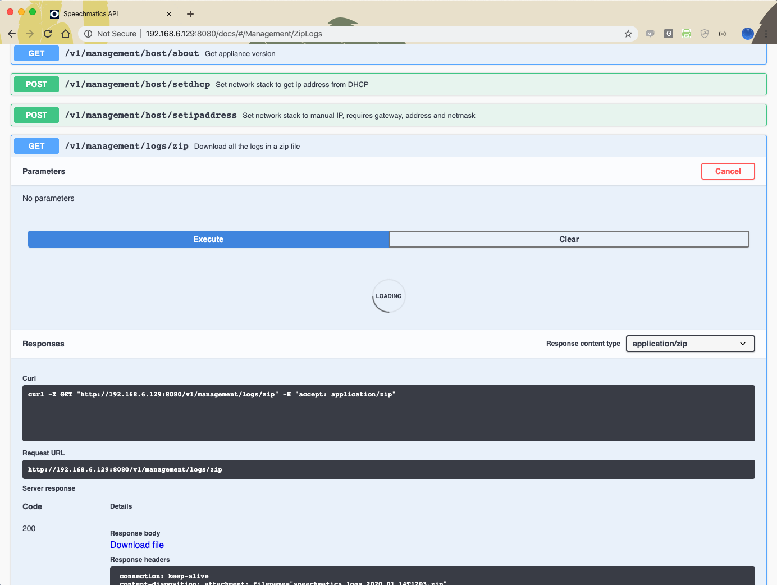The width and height of the screenshot is (777, 585).
Task: Expand POST /v1/management/host/setdhcp endpoint
Action: point(388,84)
